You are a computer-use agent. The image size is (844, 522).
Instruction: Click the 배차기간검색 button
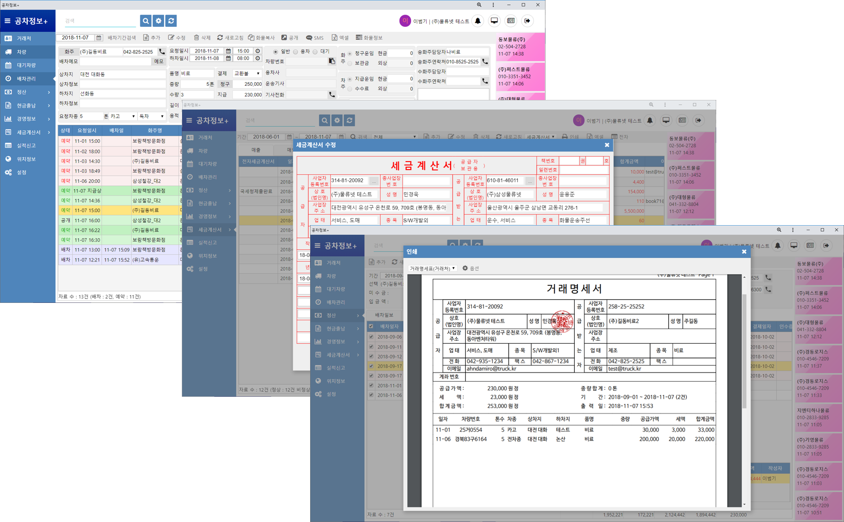(x=122, y=38)
